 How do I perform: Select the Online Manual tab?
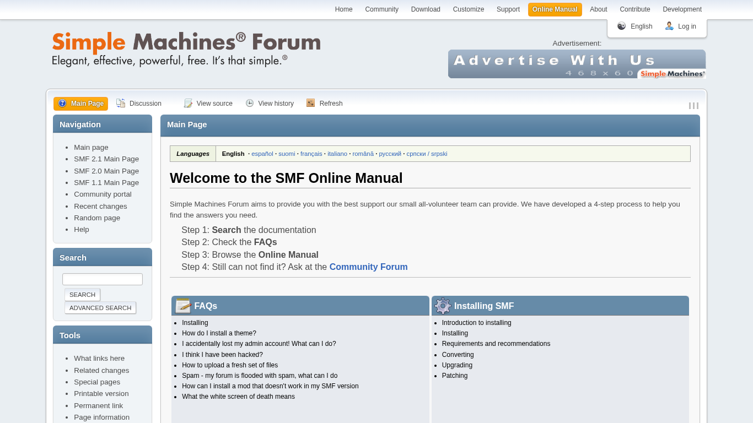click(x=555, y=9)
